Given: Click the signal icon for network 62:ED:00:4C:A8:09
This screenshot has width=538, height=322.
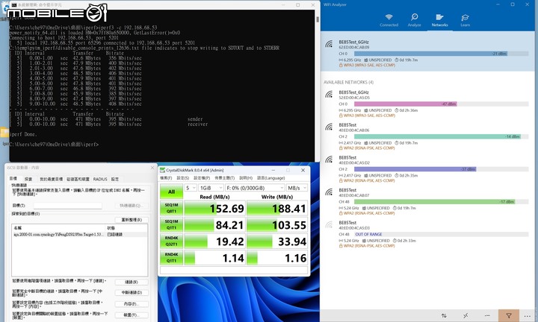Looking at the screenshot, I should coord(329,44).
